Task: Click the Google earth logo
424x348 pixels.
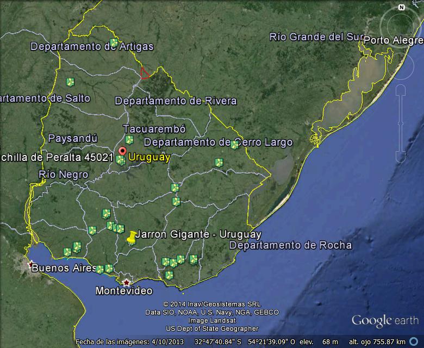Action: (x=385, y=320)
